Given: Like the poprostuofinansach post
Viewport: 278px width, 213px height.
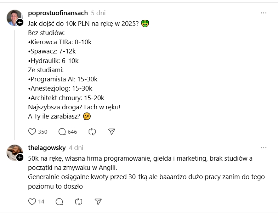Looking at the screenshot, I should tap(32, 132).
